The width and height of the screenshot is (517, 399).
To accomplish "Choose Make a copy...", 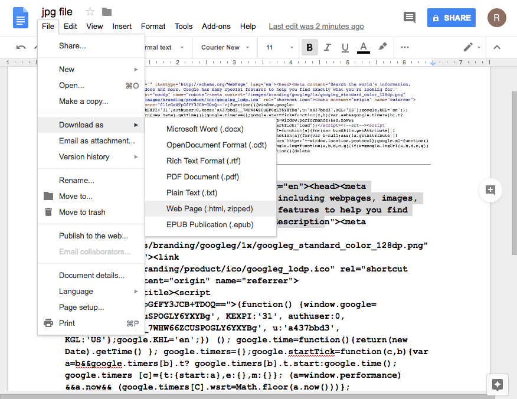I will coord(91,102).
